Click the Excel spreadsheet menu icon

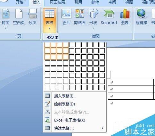(x=47, y=120)
